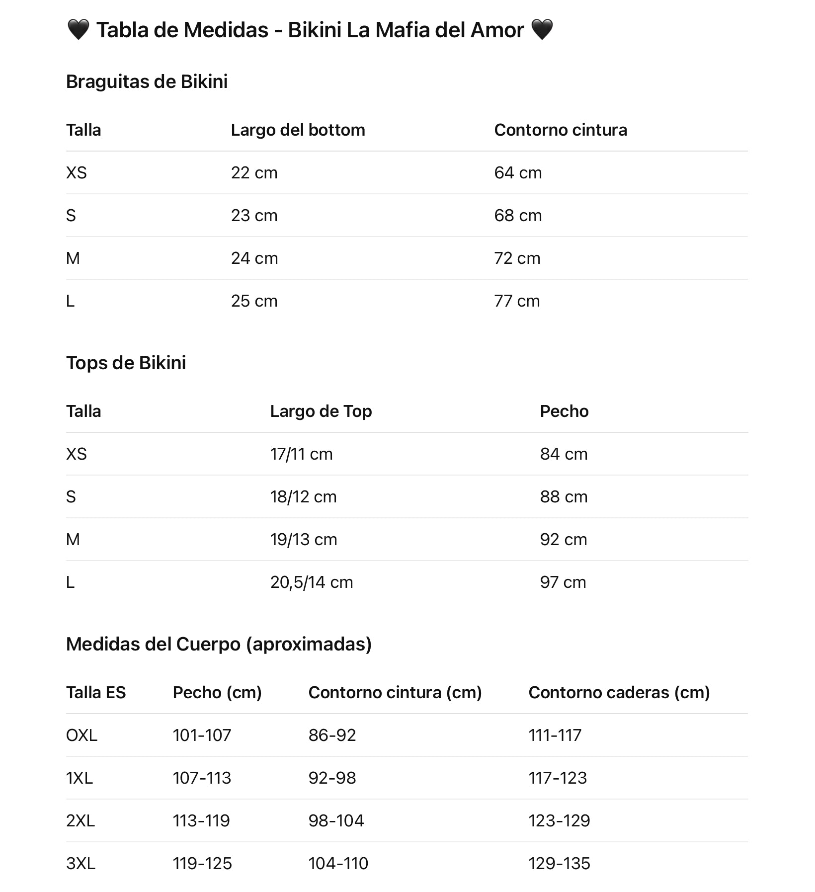
Task: Click the Contorno caderas (cm) column header
Action: [619, 692]
